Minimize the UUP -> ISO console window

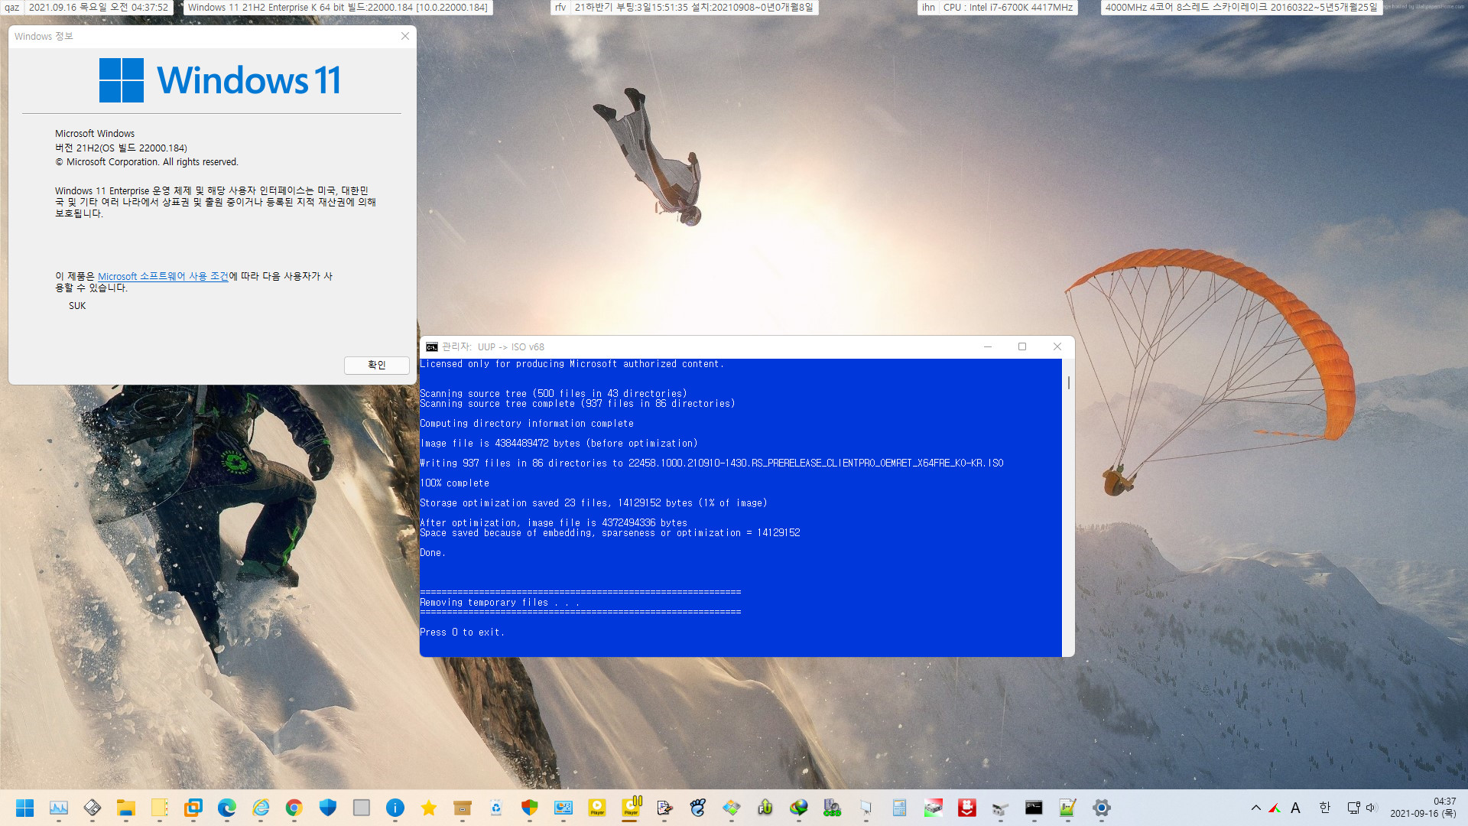pyautogui.click(x=988, y=346)
